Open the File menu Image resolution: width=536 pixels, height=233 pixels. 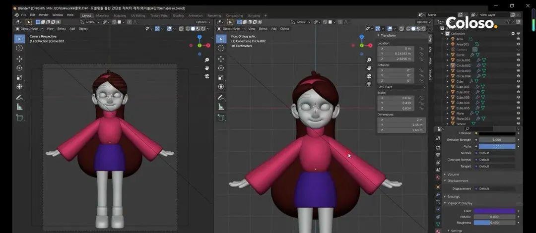[x=24, y=15]
